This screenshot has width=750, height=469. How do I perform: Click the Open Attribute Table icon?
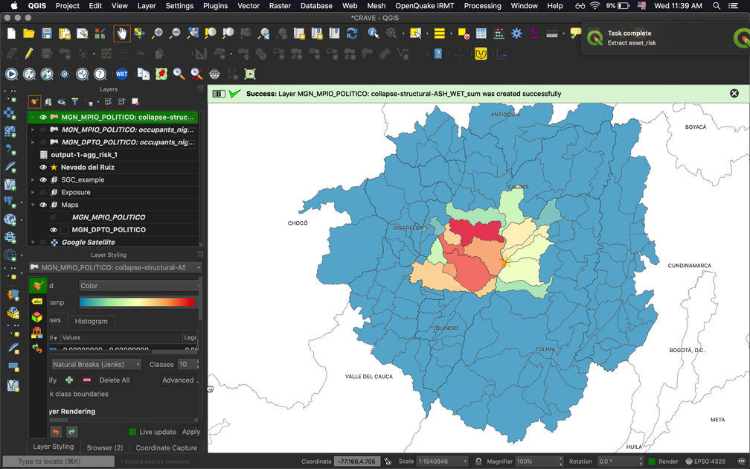[481, 33]
